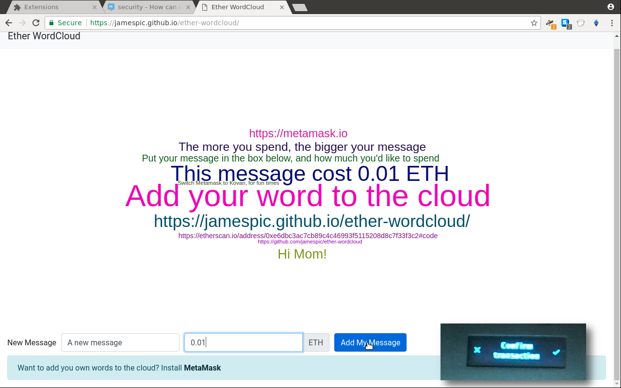Screen dimensions: 621x388
Task: Click the etherscan.io address cloud text
Action: pyautogui.click(x=308, y=236)
